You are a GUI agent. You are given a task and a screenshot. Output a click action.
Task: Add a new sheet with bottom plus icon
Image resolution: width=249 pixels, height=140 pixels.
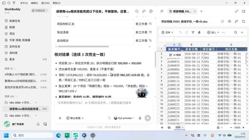(x=162, y=128)
